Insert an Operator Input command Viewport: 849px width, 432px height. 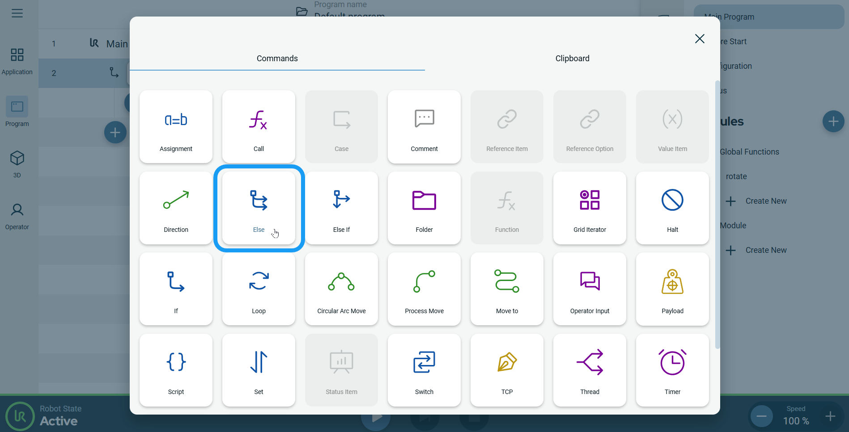point(590,289)
